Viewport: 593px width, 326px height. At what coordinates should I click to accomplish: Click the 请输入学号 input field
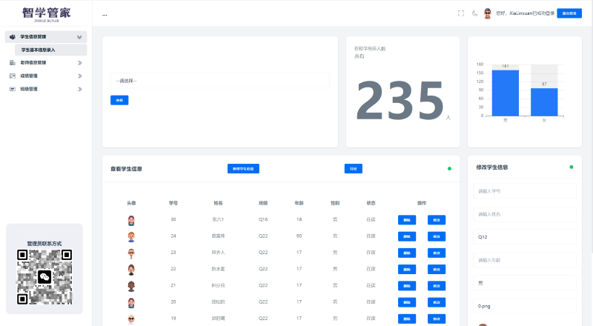click(x=504, y=191)
